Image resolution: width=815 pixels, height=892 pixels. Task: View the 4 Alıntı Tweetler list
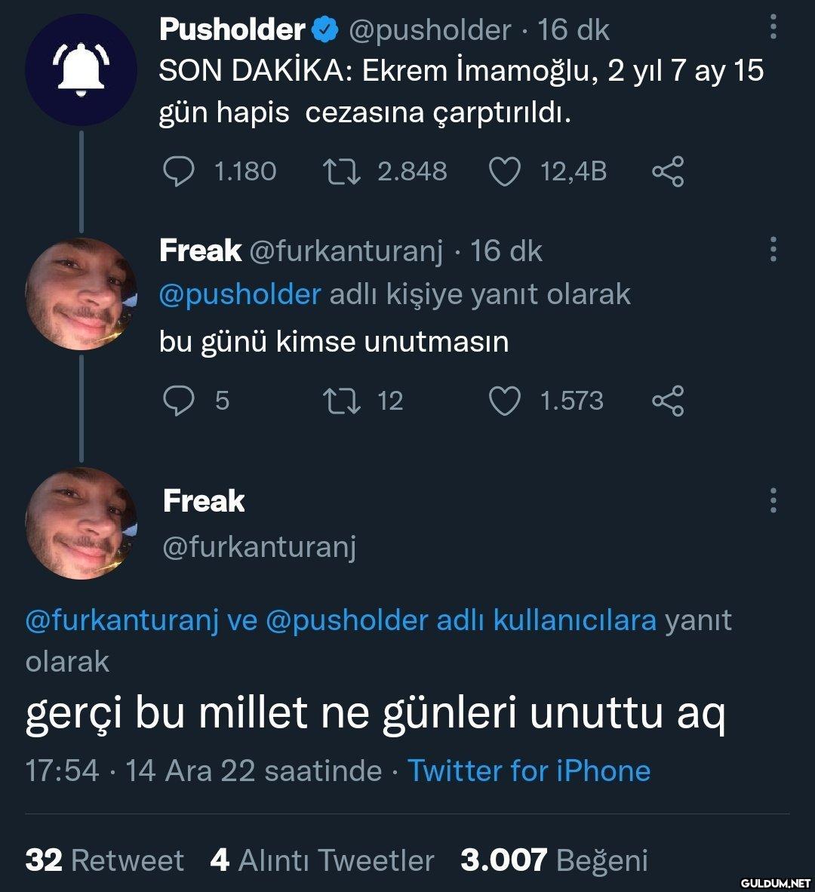[322, 860]
